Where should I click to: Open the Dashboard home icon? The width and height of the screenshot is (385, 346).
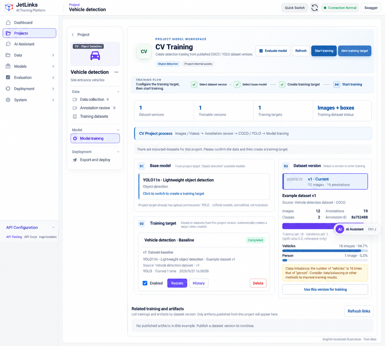coord(8,22)
